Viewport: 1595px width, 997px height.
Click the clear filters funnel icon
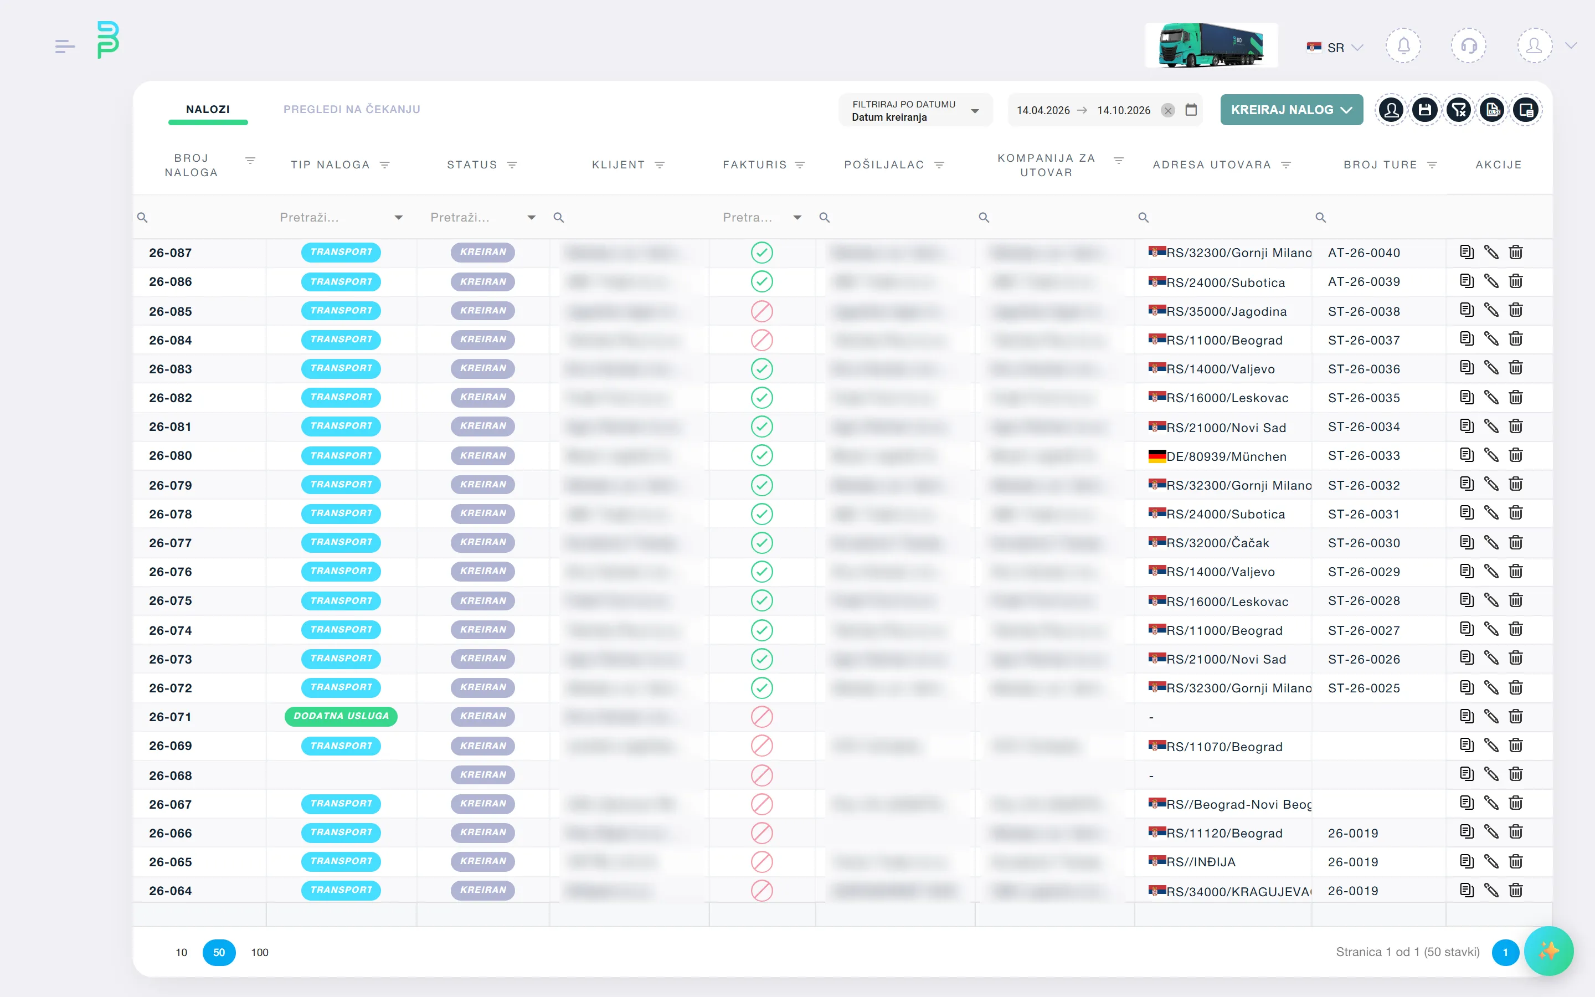(1459, 110)
